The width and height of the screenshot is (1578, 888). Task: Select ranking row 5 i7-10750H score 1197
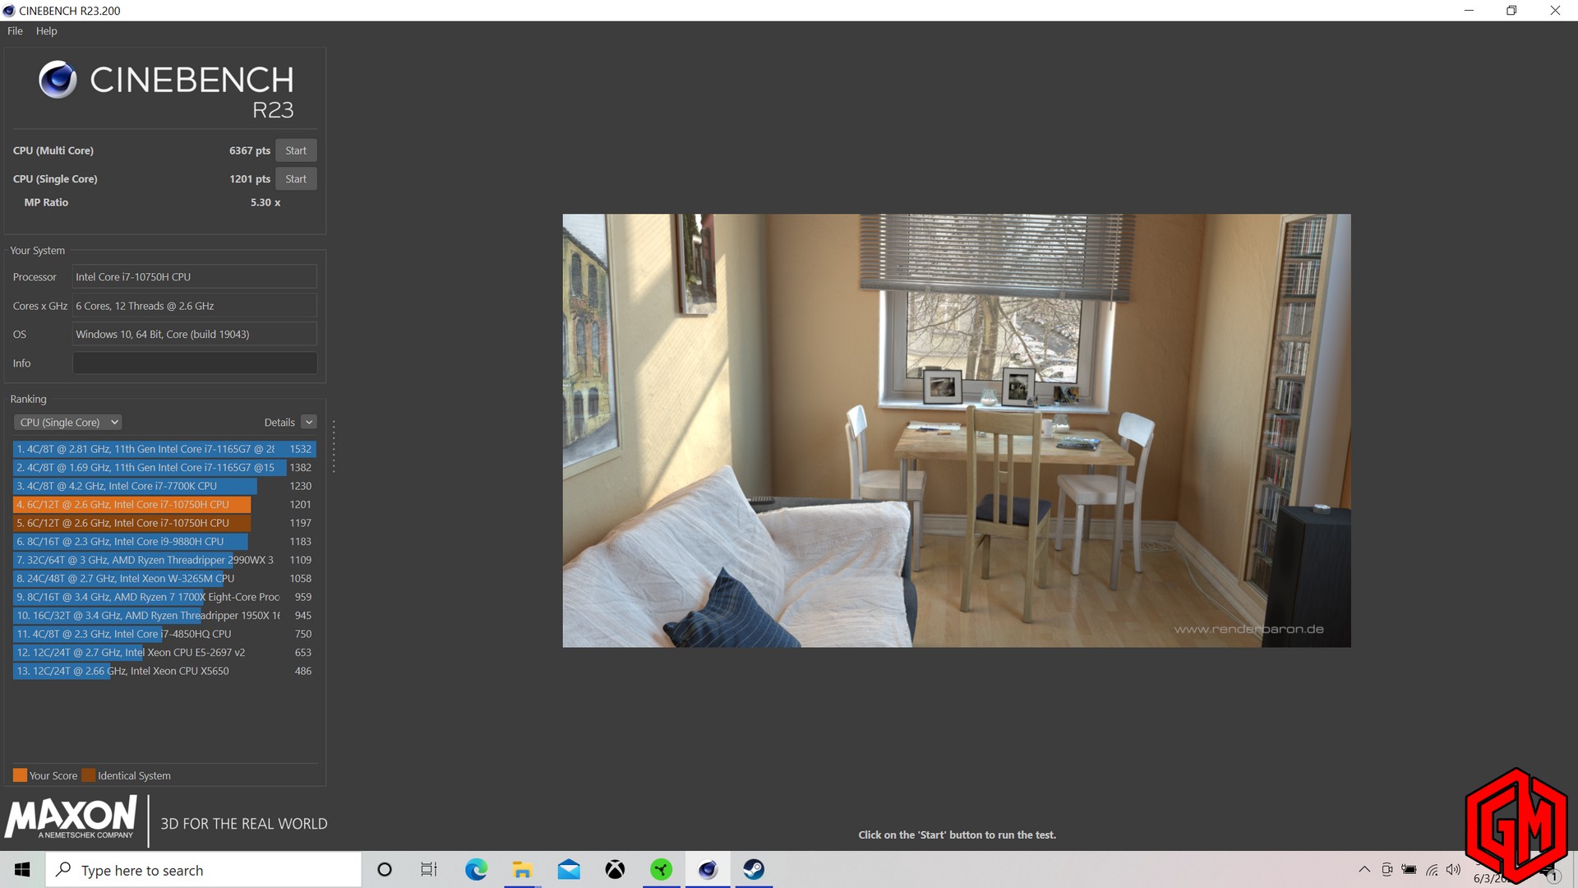tap(164, 523)
